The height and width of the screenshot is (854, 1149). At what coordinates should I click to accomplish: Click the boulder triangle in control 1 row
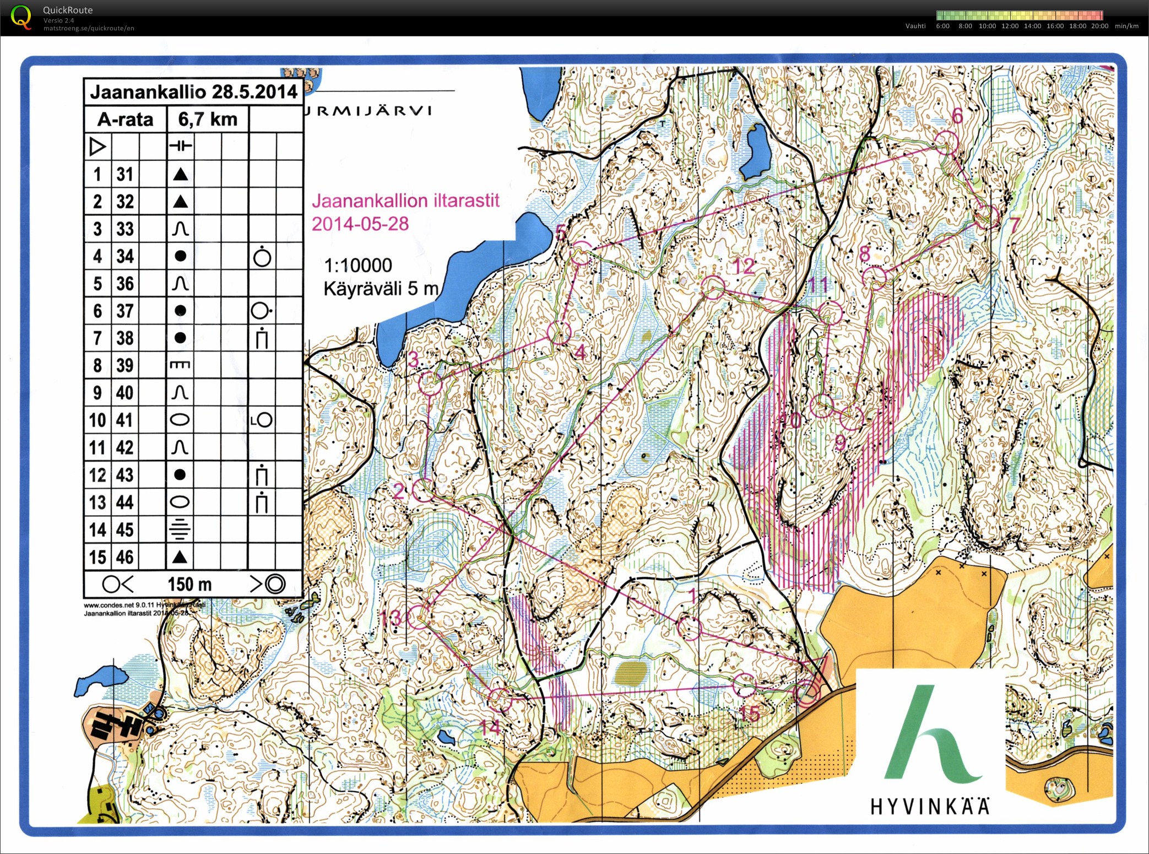[180, 174]
